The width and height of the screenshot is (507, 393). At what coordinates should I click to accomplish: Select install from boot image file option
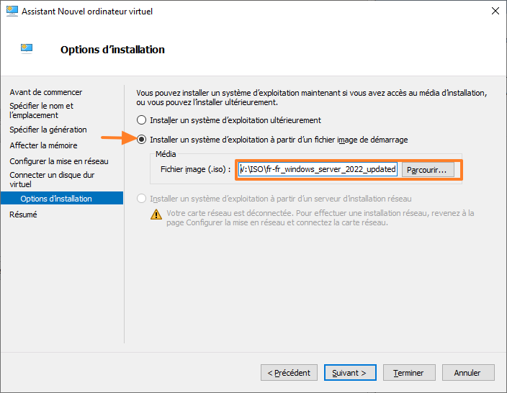[143, 139]
